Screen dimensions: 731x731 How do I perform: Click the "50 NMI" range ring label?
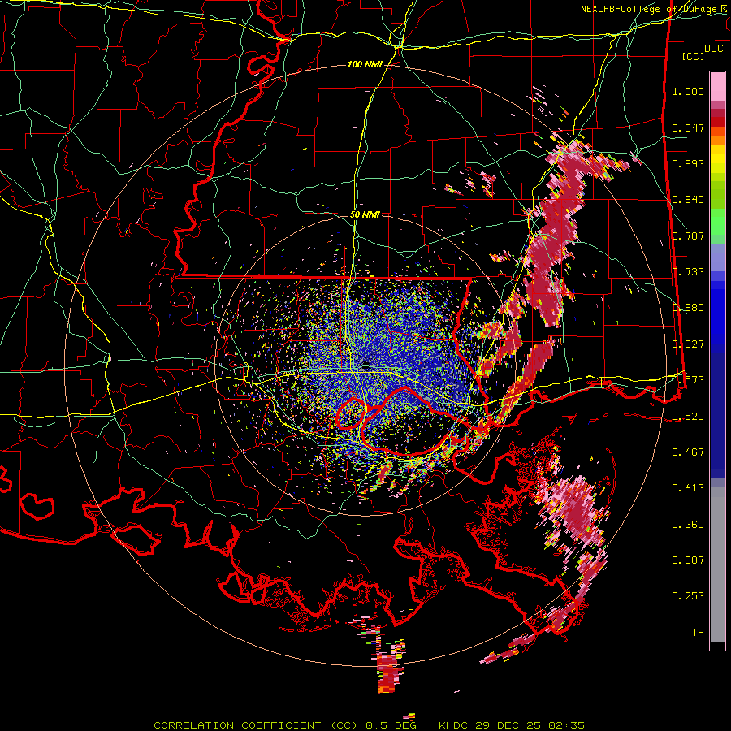tap(365, 214)
